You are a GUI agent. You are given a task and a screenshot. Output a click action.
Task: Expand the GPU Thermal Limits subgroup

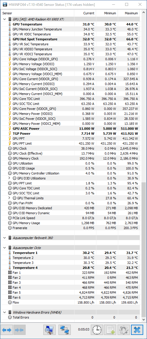(x=9, y=198)
